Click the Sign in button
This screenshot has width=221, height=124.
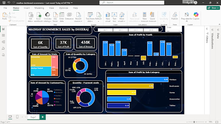[x=192, y=3]
